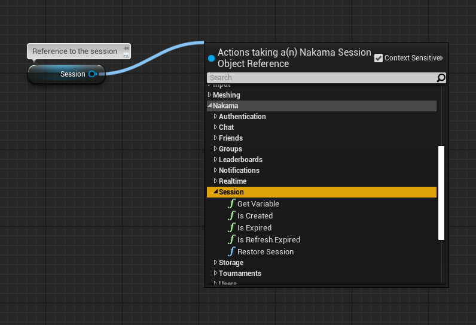The height and width of the screenshot is (325, 476).
Task: Click the Friends label in Nakama
Action: [231, 138]
